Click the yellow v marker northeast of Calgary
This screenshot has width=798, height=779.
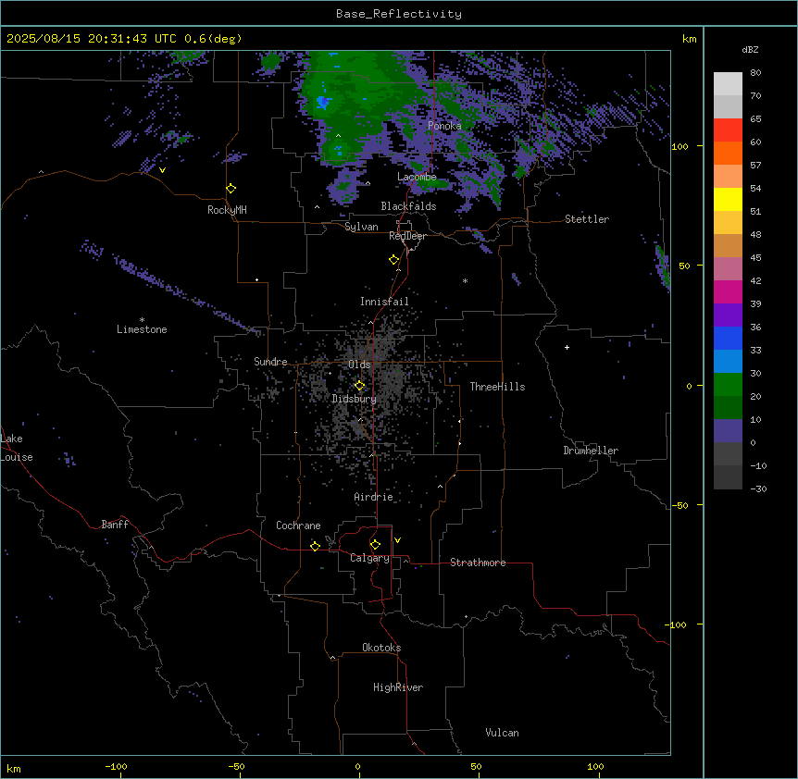[397, 540]
